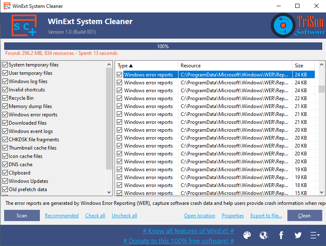This screenshot has width=326, height=246.
Task: Click category list scroll down arrow
Action: coord(109,192)
